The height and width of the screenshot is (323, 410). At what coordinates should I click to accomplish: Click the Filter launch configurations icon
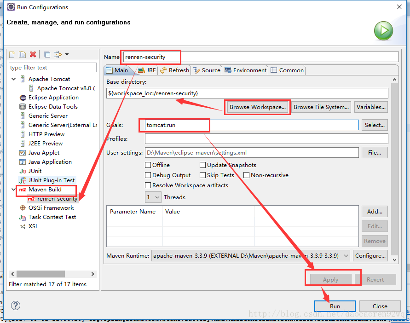point(58,54)
